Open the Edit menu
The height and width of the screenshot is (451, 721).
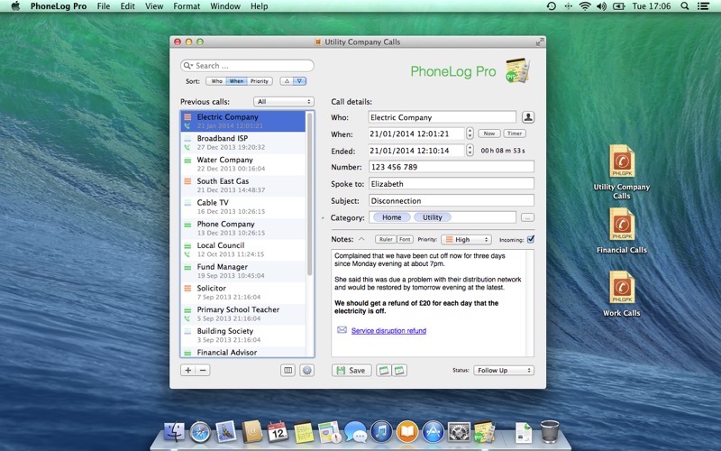coord(127,6)
